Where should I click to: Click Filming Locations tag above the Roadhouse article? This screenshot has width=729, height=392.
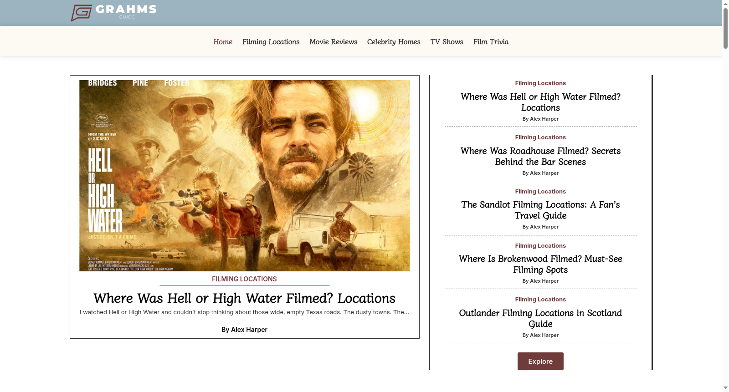(x=540, y=137)
